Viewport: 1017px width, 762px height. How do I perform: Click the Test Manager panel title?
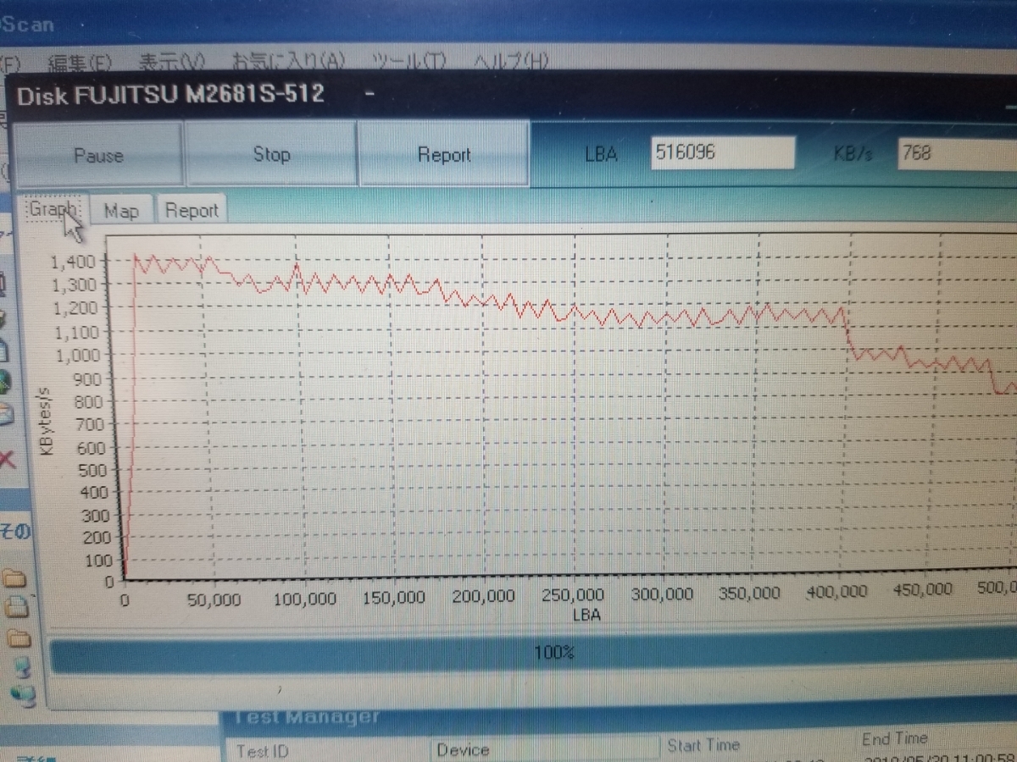[306, 717]
